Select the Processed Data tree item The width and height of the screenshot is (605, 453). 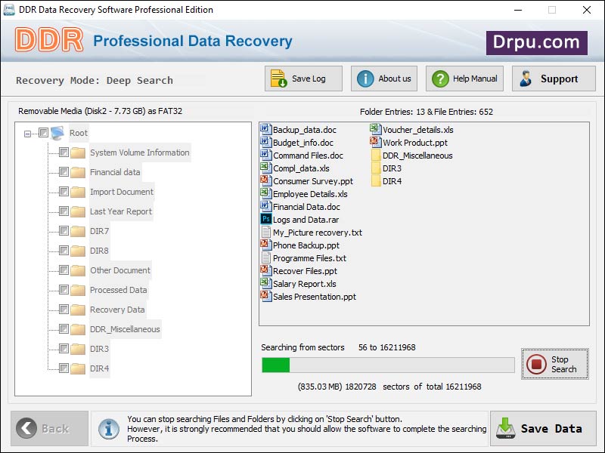pos(119,290)
